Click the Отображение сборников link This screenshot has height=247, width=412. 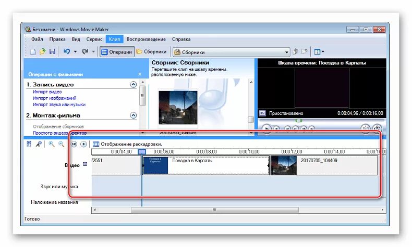(x=58, y=126)
